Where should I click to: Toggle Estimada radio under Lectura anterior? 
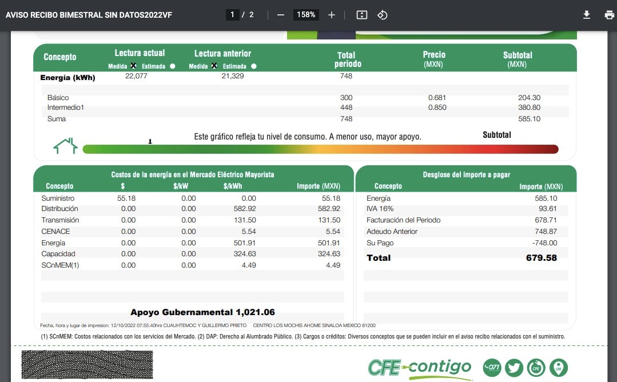coord(254,66)
